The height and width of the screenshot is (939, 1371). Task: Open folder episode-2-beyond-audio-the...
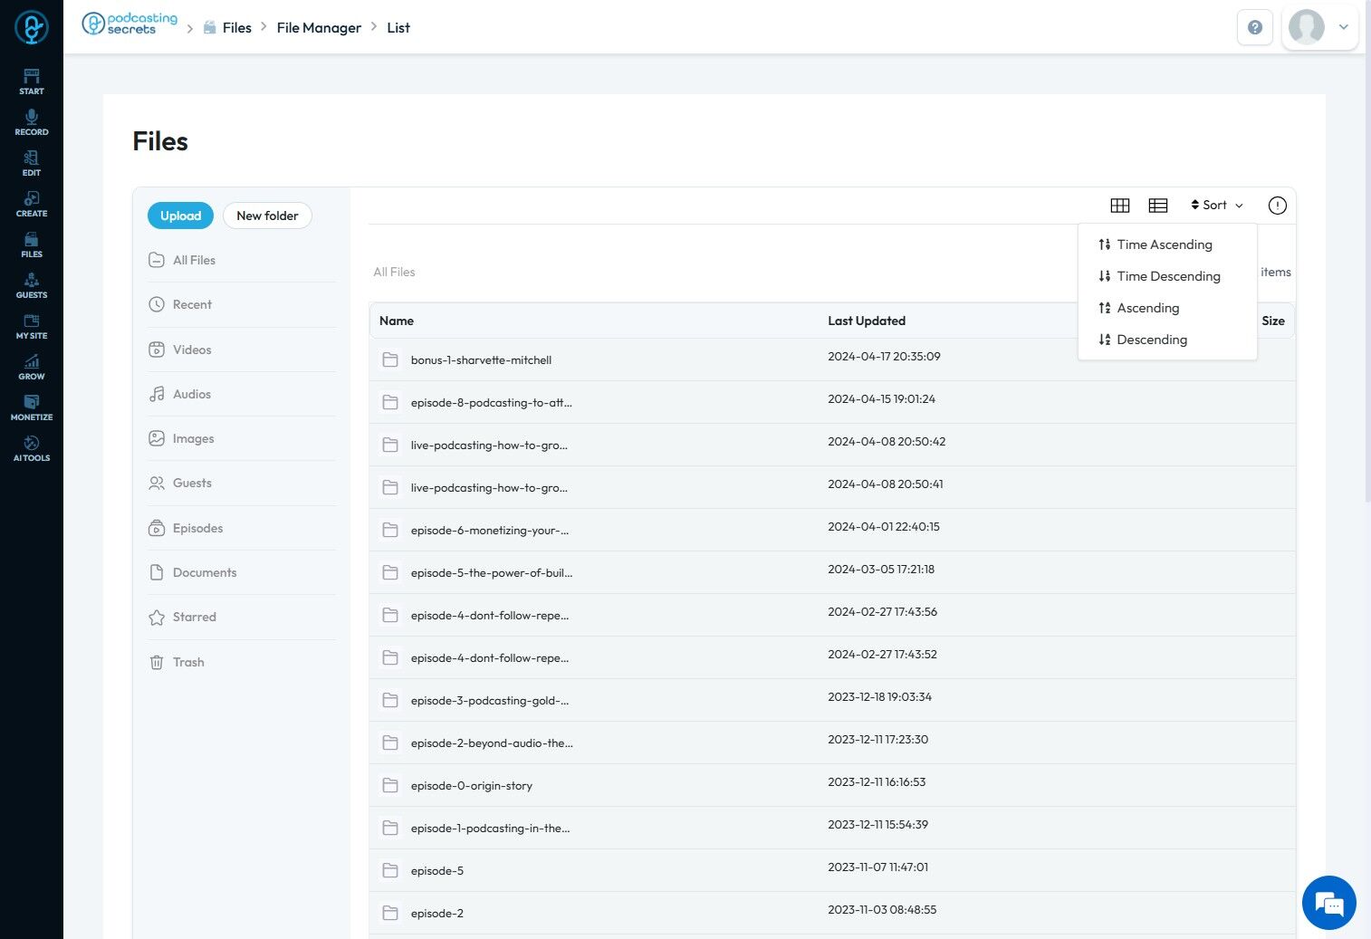tap(492, 743)
